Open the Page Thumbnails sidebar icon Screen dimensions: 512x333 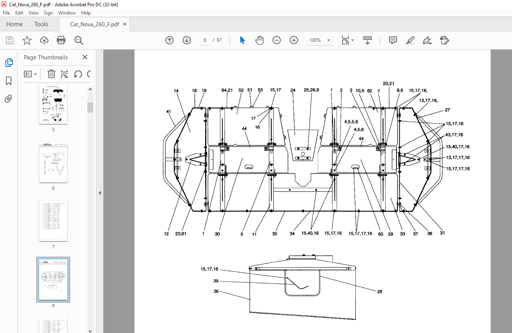[x=9, y=63]
